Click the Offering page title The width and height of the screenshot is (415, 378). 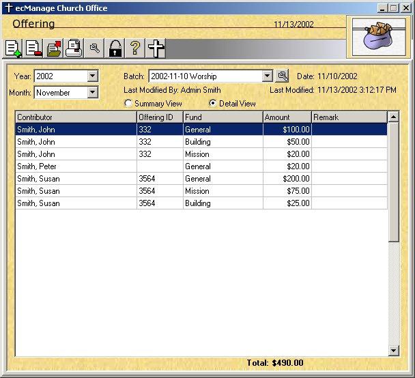pos(33,24)
